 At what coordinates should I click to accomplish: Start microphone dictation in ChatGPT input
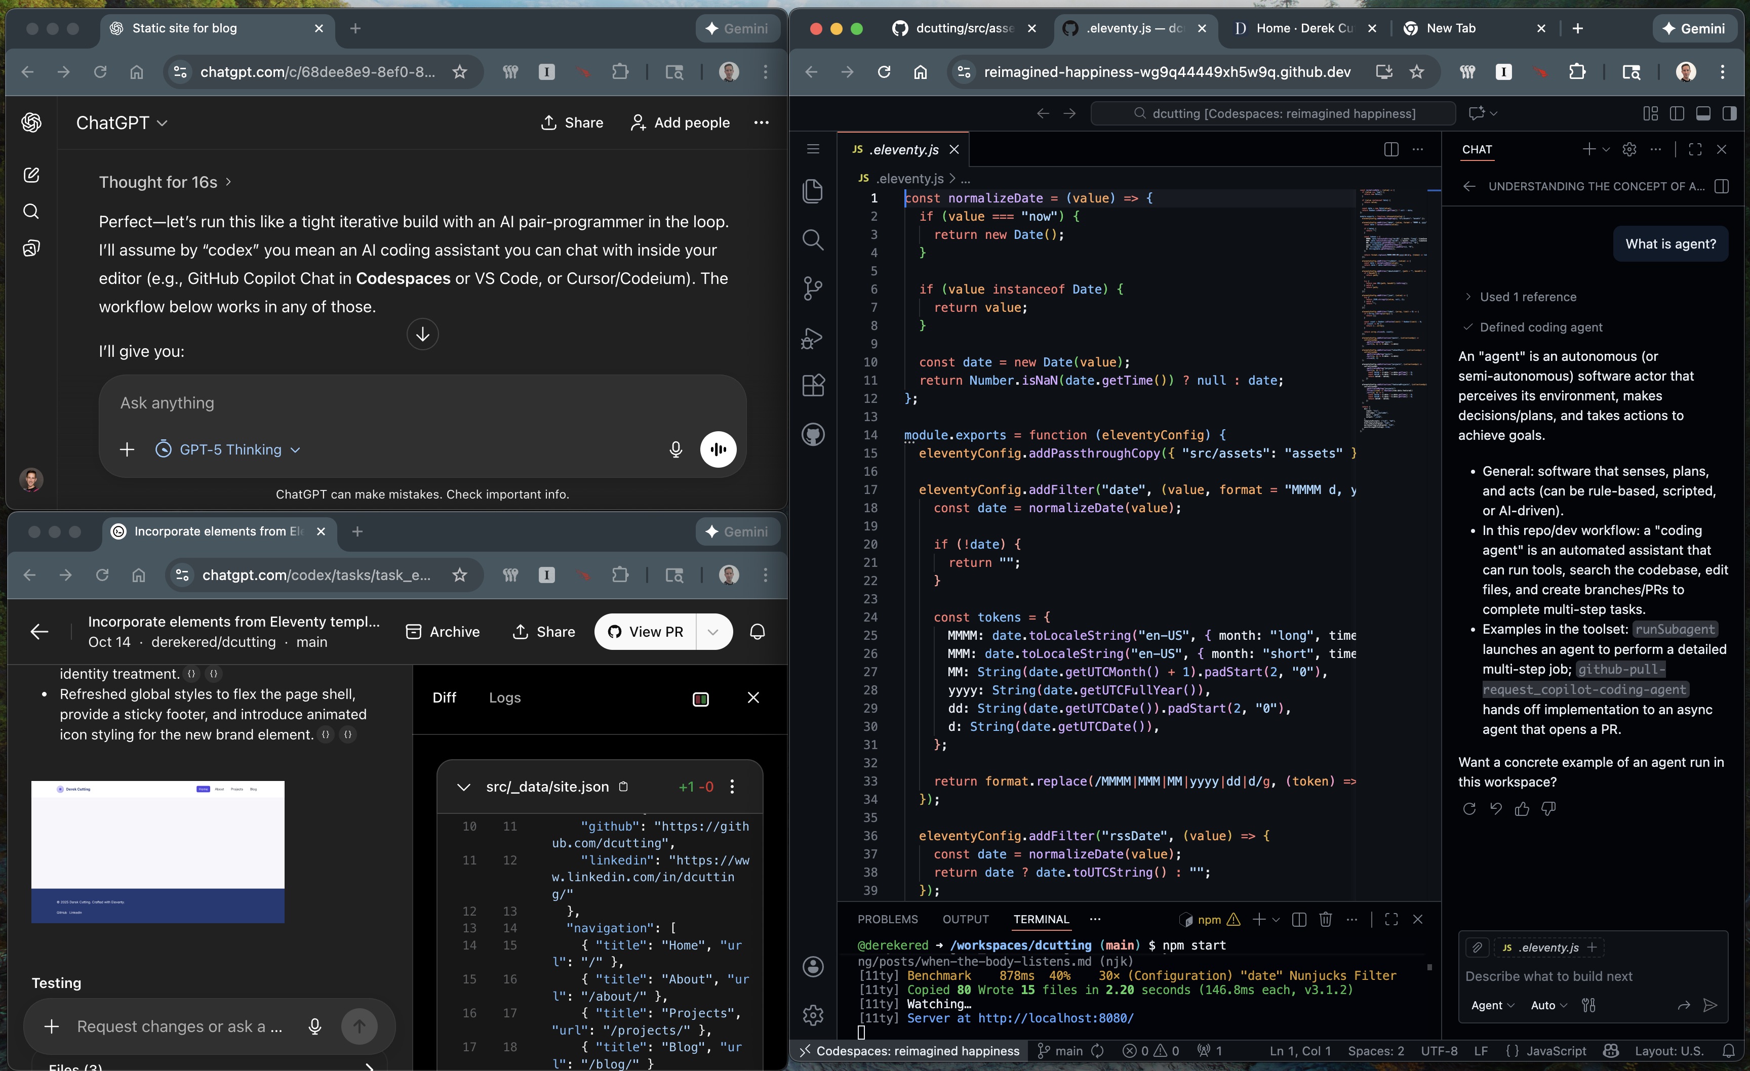tap(674, 449)
